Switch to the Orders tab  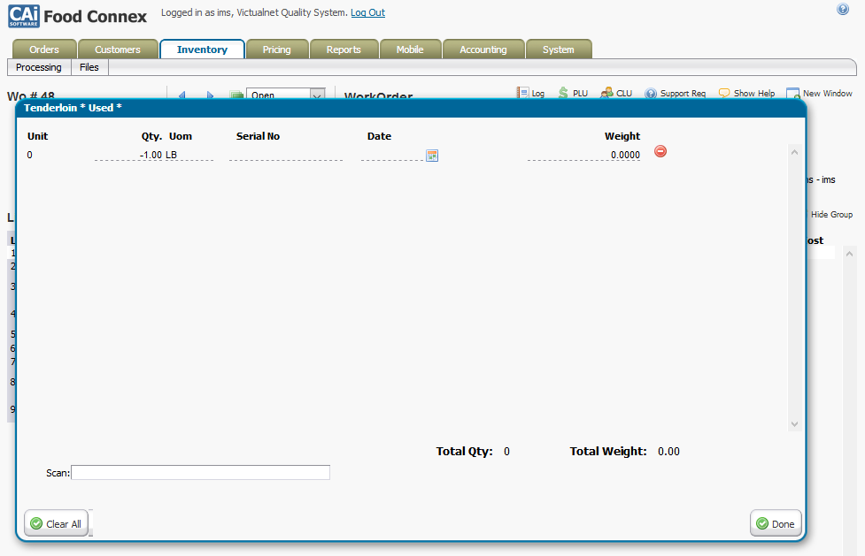(x=44, y=49)
